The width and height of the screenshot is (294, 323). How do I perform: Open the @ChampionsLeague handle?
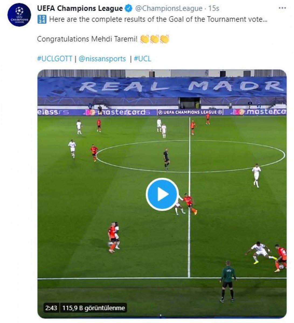168,9
